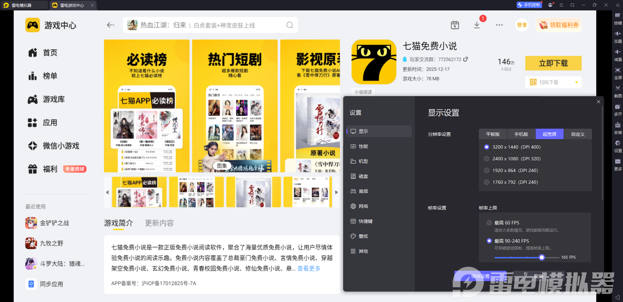This screenshot has width=623, height=302.
Task: Switch to 平板版 resolution tab
Action: (x=493, y=134)
